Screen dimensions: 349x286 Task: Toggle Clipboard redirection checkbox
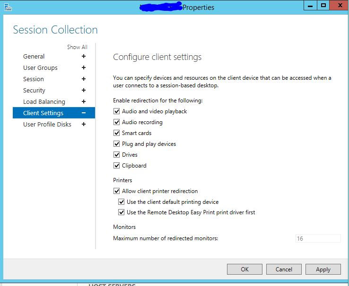tap(117, 166)
